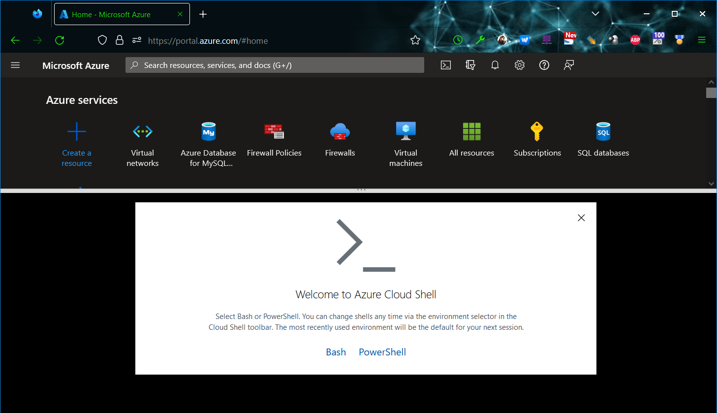Open the Help question mark icon
The width and height of the screenshot is (717, 413).
(544, 65)
